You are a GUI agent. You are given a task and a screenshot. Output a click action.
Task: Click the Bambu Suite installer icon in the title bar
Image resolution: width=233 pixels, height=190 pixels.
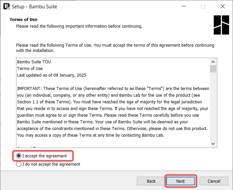click(7, 6)
